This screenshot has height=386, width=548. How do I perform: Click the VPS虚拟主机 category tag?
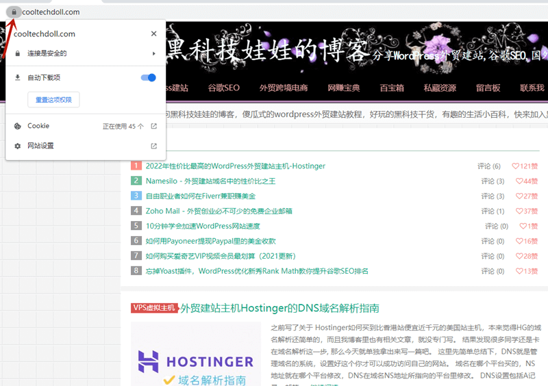[154, 308]
